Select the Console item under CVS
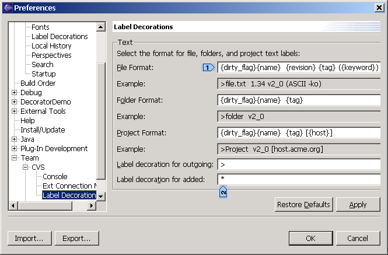 55,177
